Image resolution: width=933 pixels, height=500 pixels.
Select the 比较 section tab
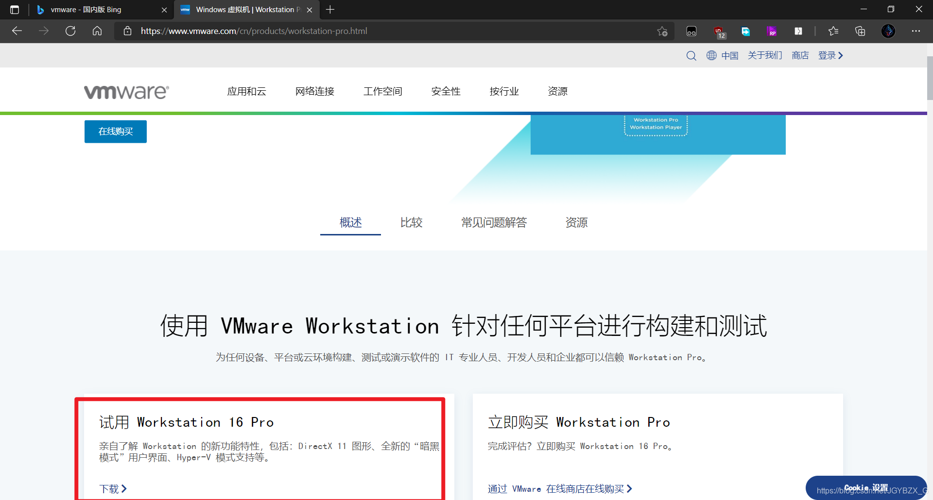tap(411, 222)
